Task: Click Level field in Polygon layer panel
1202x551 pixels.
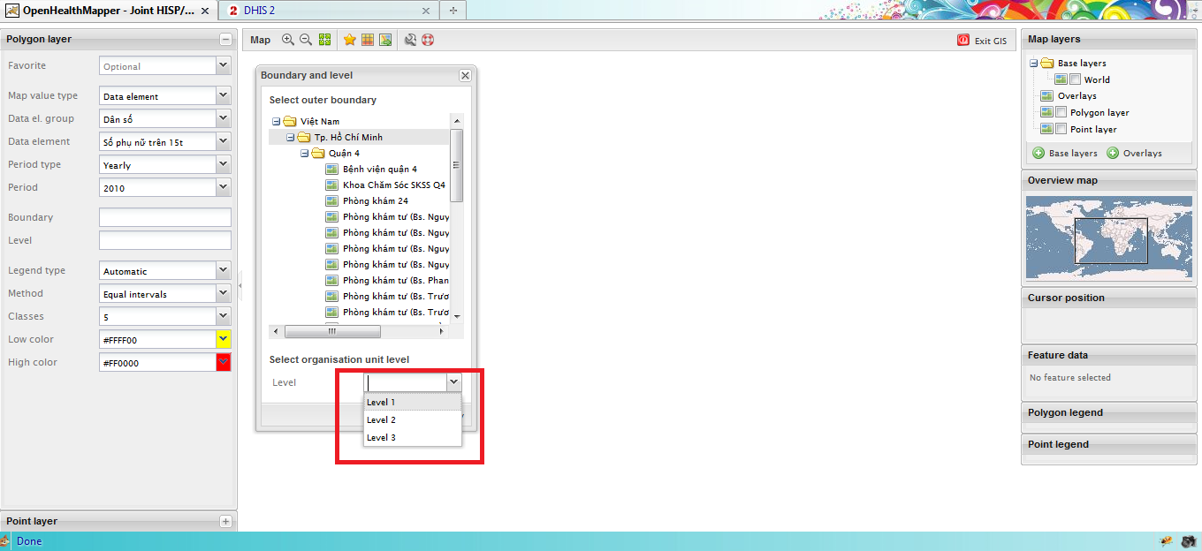Action: tap(165, 240)
